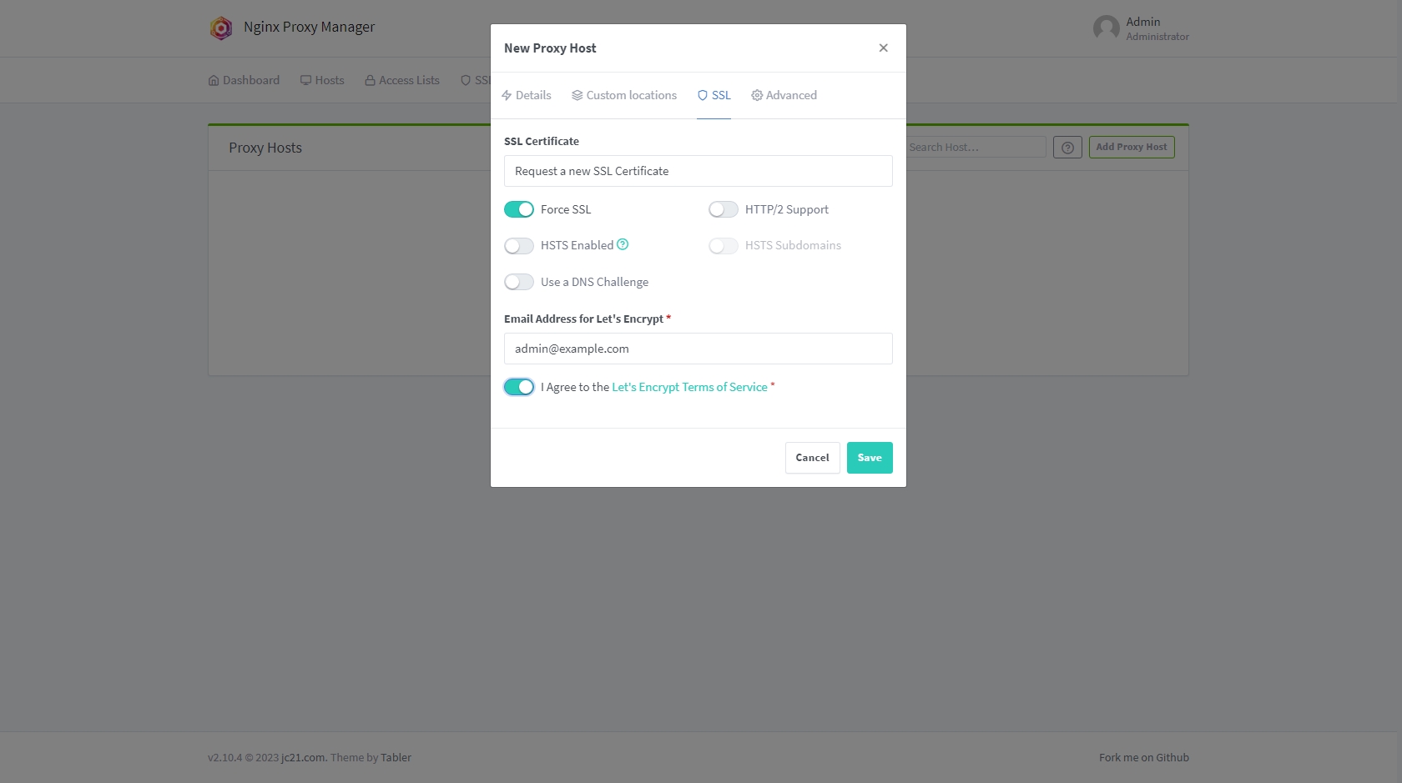The image size is (1402, 783).
Task: Switch to the Custom locations tab
Action: point(624,95)
